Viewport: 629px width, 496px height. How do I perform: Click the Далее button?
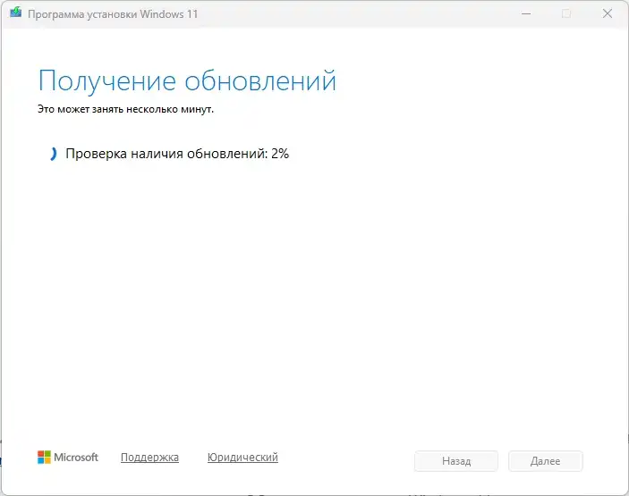pos(545,461)
